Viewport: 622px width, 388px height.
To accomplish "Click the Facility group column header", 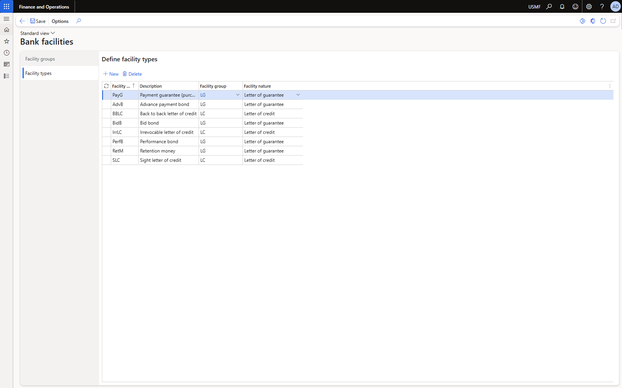I will [220, 86].
